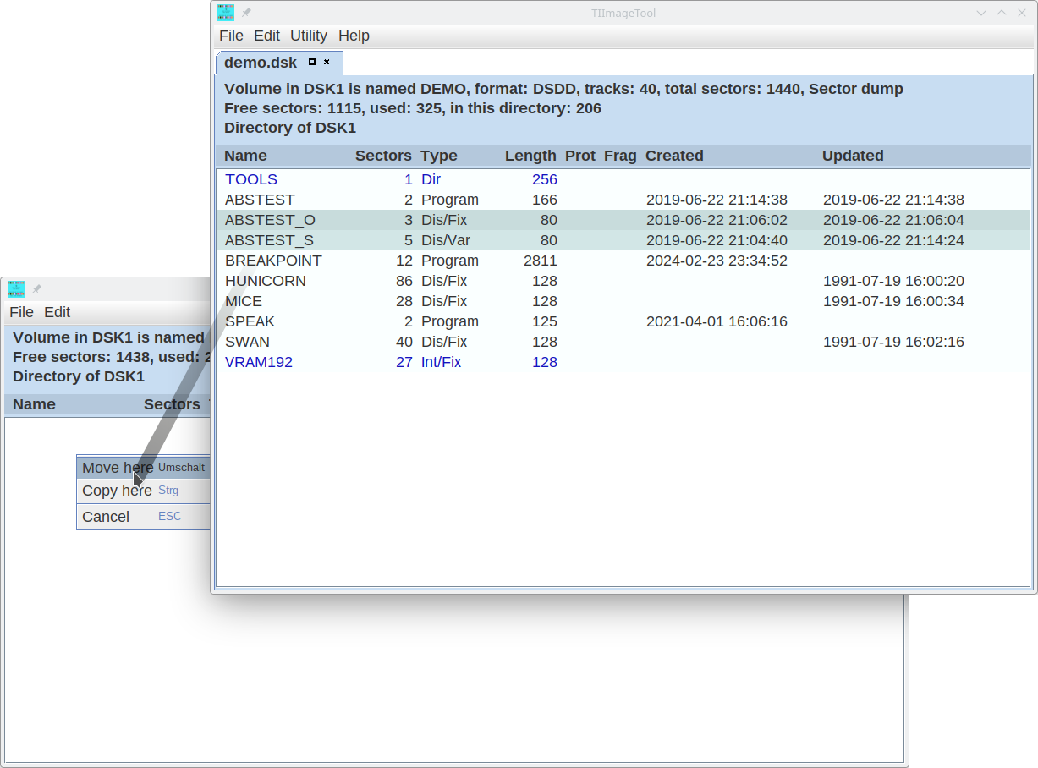Click the downward caret in the front window title bar
The image size is (1038, 768).
click(x=981, y=13)
